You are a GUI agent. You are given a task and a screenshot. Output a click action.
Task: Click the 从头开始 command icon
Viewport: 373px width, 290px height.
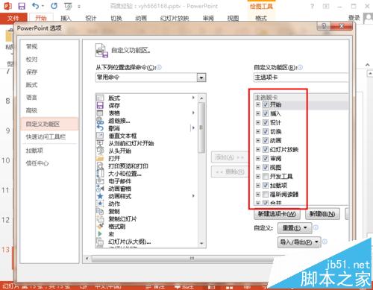(100, 151)
